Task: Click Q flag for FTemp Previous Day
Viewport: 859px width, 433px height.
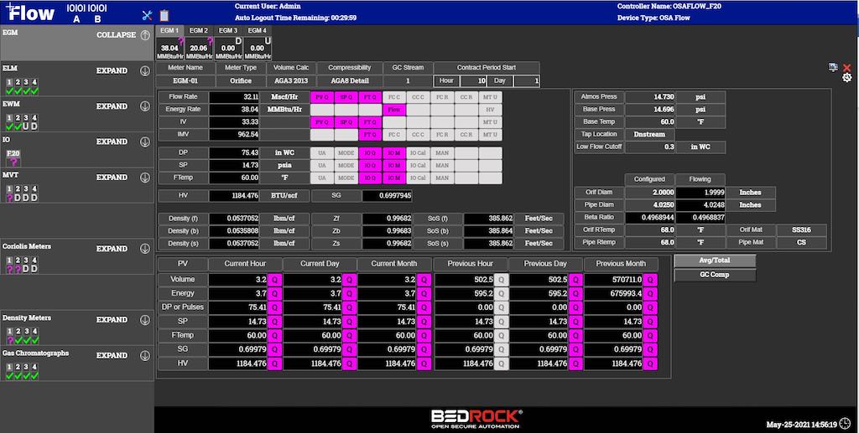Action: coord(575,336)
